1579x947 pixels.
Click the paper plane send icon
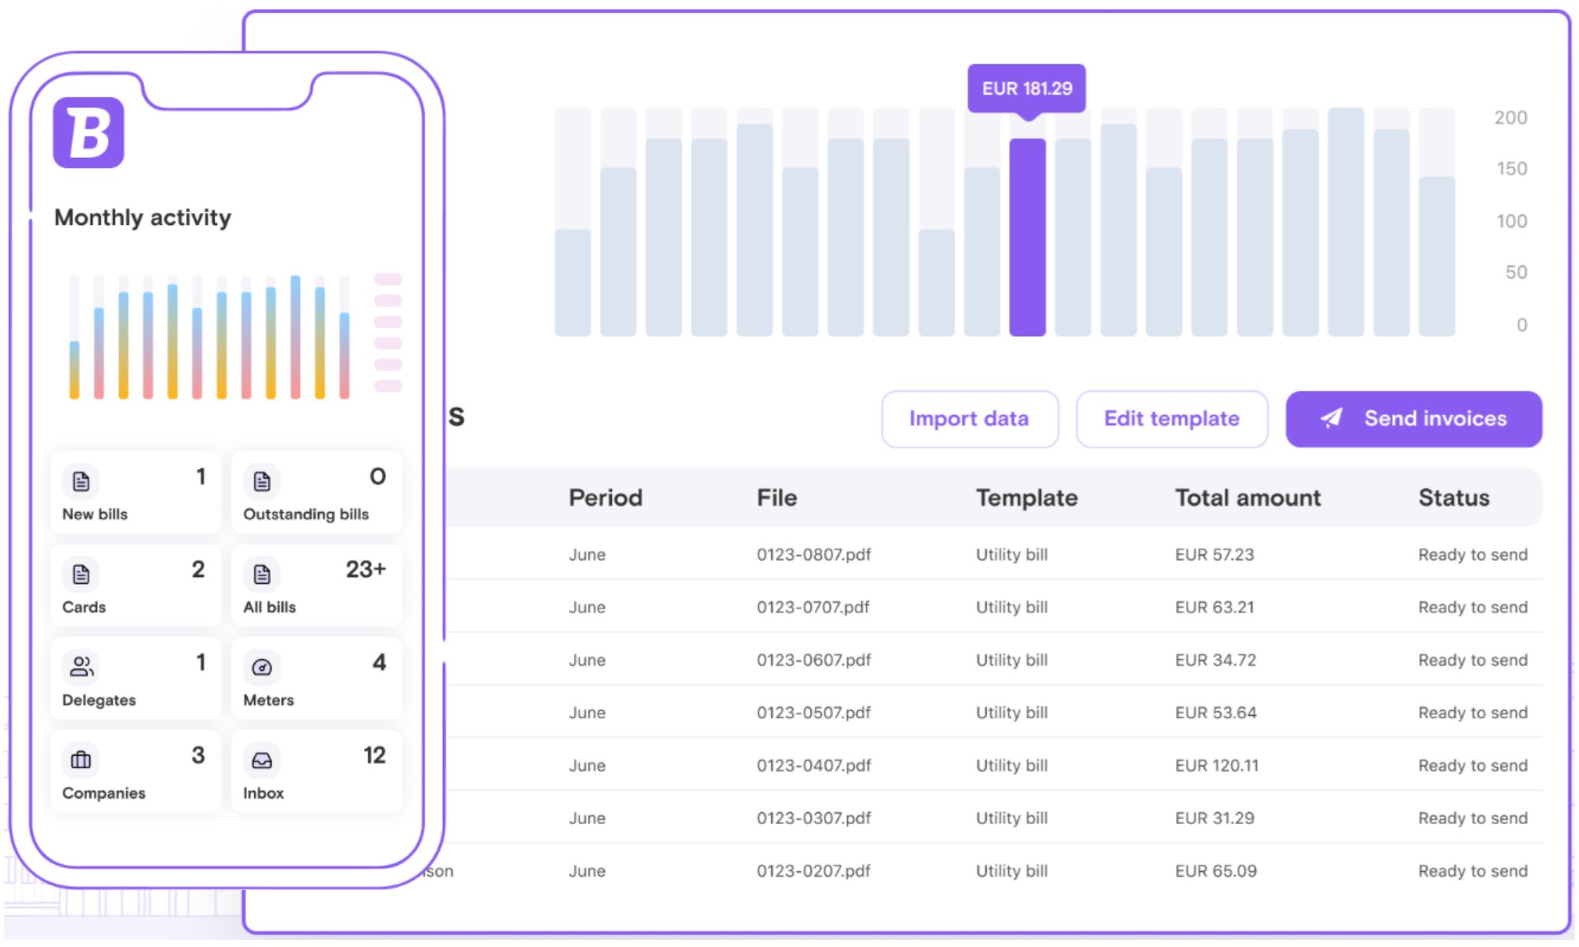pyautogui.click(x=1331, y=418)
